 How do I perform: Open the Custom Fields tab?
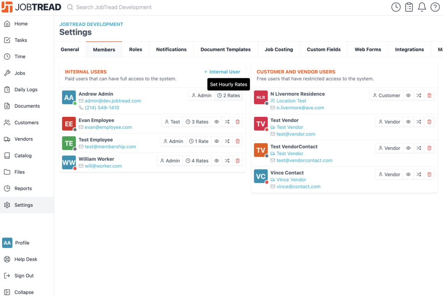tap(324, 49)
